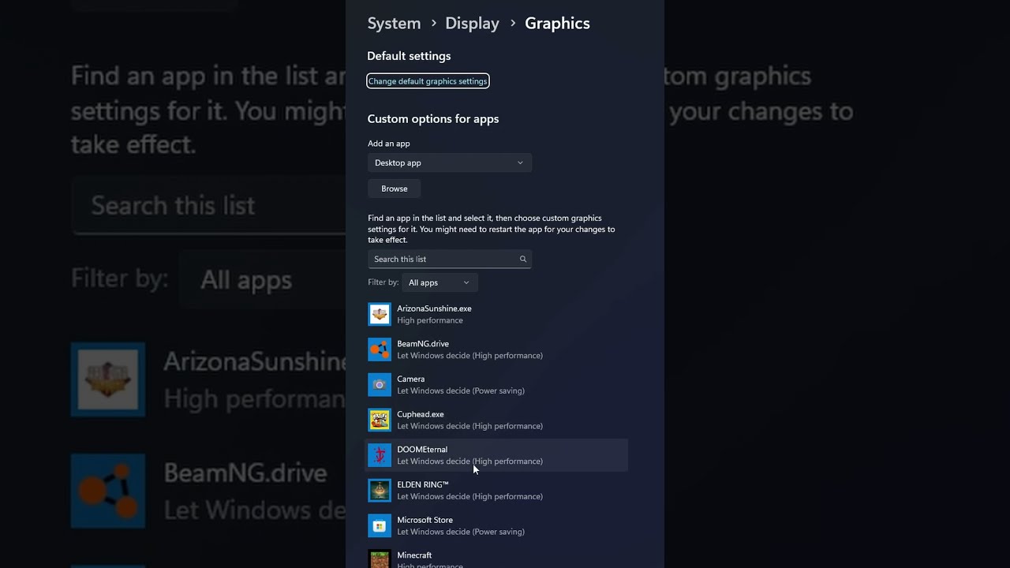Click the ArizonaSunshine.exe app icon
This screenshot has width=1010, height=568.
380,314
